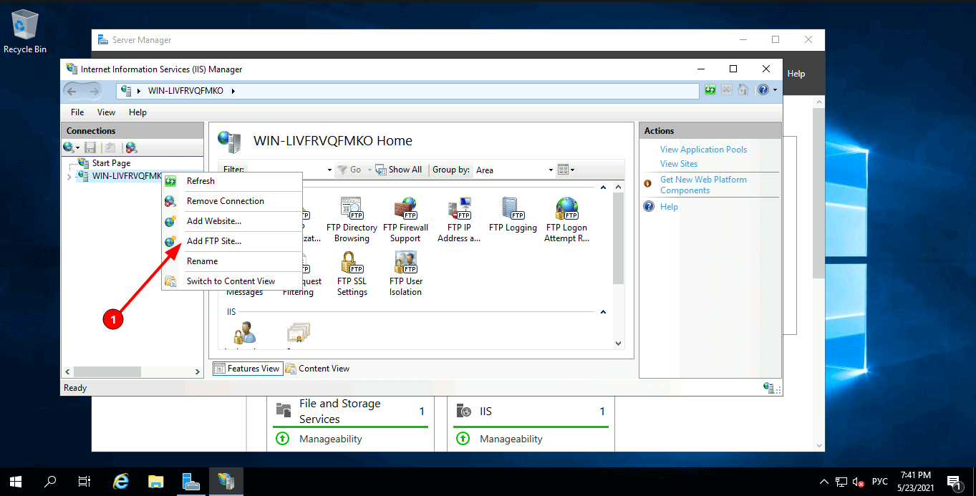The width and height of the screenshot is (976, 496).
Task: Click the stop icon beside address bar
Action: (727, 90)
